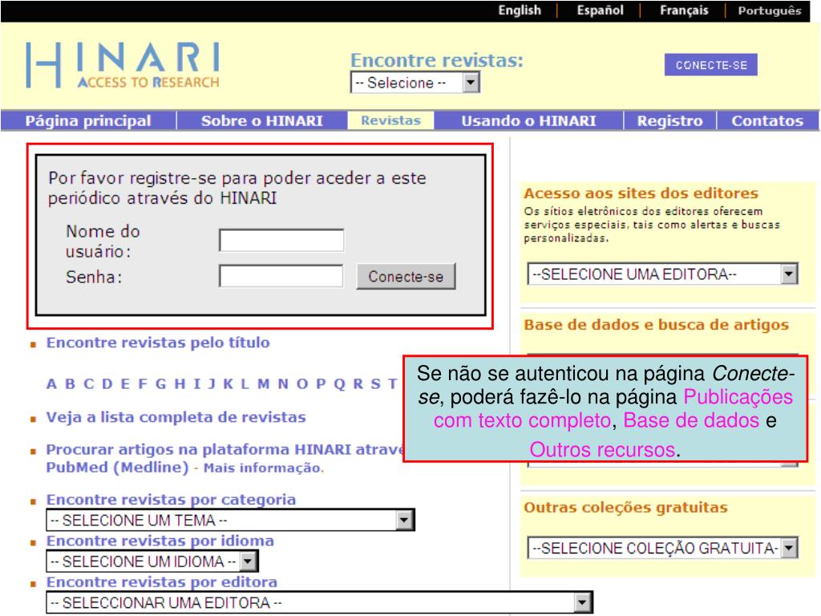Browse journals starting with letter I
The width and height of the screenshot is (821, 616).
click(197, 384)
